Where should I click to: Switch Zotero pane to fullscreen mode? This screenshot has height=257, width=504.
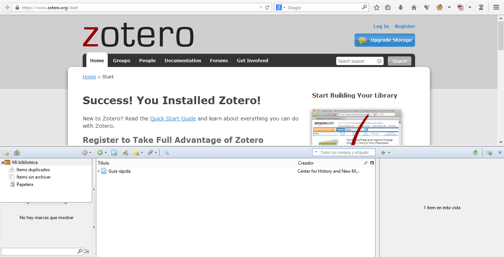click(489, 152)
